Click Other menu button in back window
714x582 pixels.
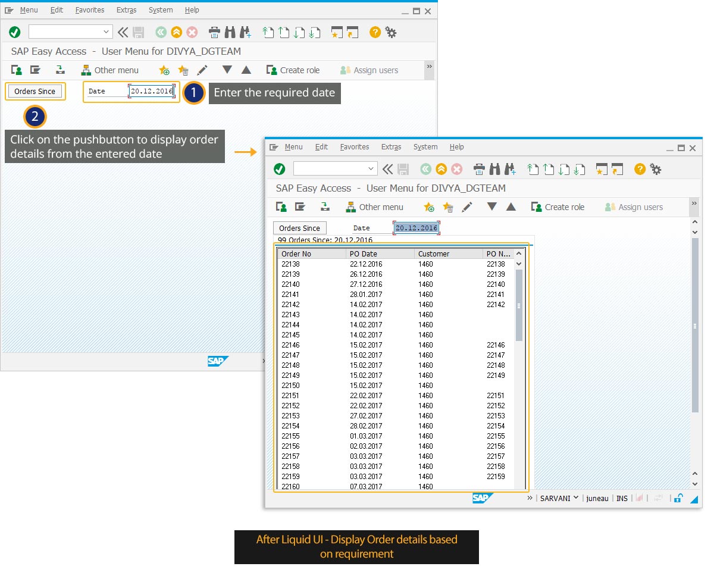[109, 70]
